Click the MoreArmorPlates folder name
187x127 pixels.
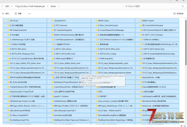coord(154,101)
